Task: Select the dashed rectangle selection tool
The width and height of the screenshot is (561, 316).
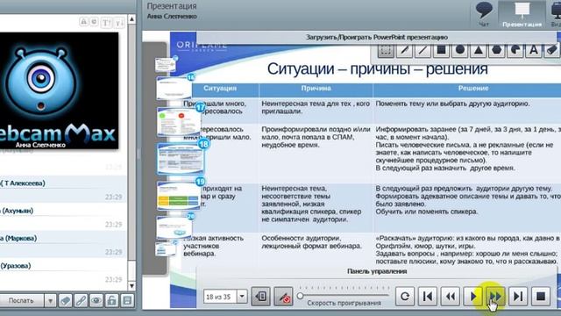Action: tap(386, 50)
